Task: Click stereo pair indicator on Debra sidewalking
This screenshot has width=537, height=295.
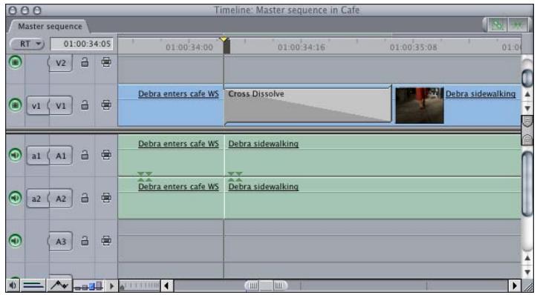Action: pyautogui.click(x=235, y=176)
